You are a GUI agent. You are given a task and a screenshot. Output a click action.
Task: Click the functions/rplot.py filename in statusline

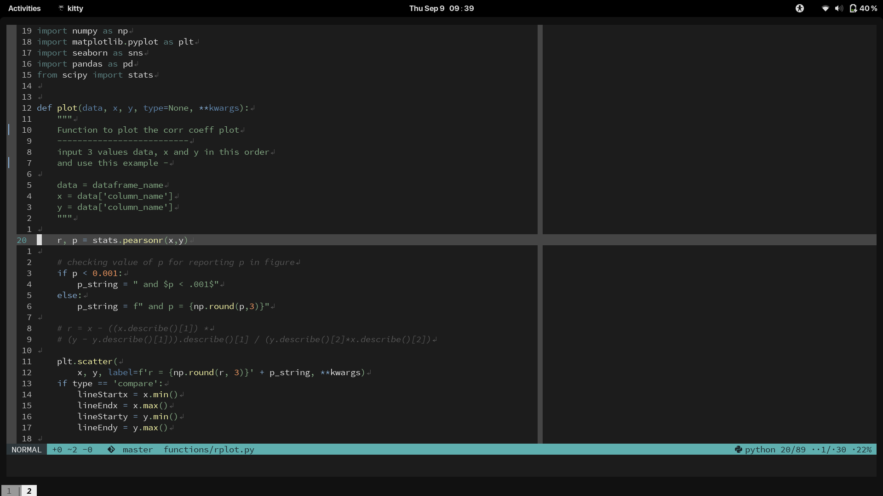pyautogui.click(x=209, y=450)
